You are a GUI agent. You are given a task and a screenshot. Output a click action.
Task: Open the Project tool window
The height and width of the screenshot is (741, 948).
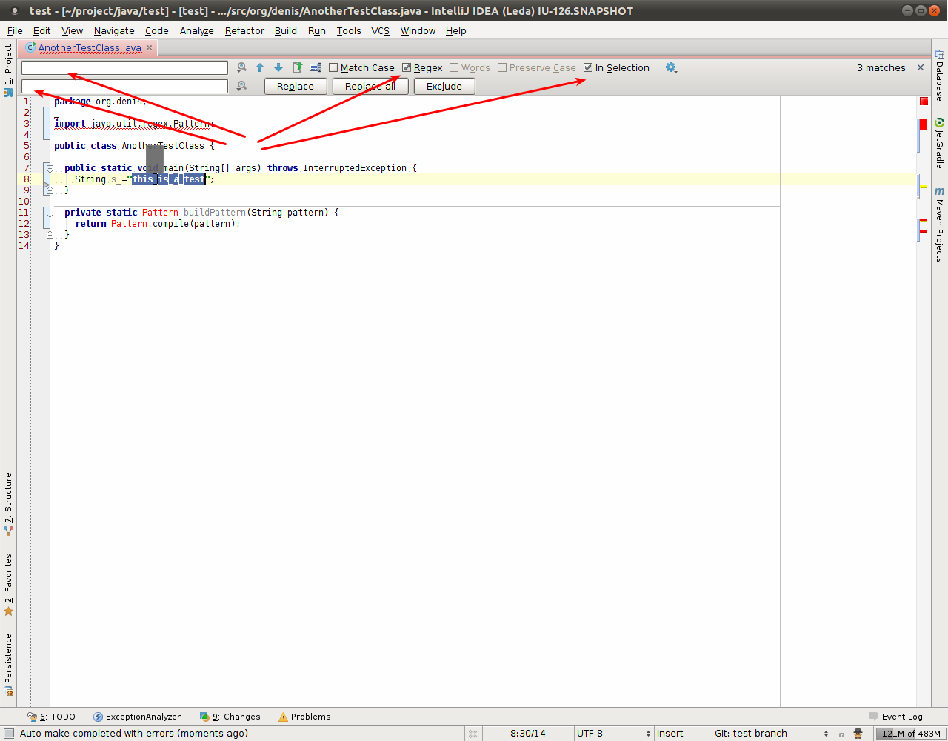coord(8,70)
